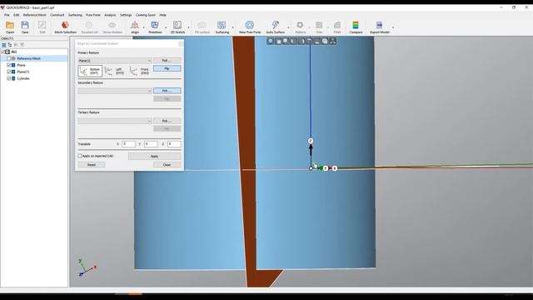Viewport: 533px width, 300px height.
Task: Click the third viewport view icon
Action: 286,41
